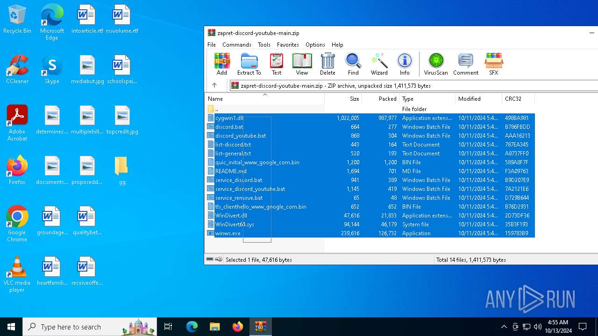Open the notifications action center

583,327
